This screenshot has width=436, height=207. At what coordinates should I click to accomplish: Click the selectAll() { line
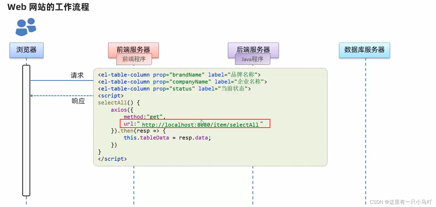[x=119, y=103]
